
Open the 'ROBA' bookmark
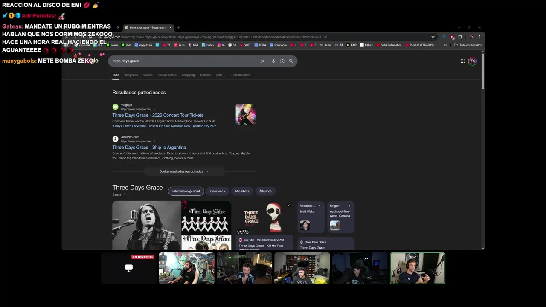pyautogui.click(x=260, y=45)
